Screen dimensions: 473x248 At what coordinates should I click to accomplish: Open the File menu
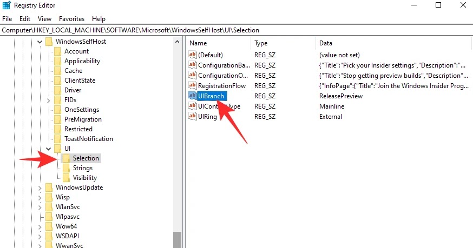pyautogui.click(x=7, y=19)
